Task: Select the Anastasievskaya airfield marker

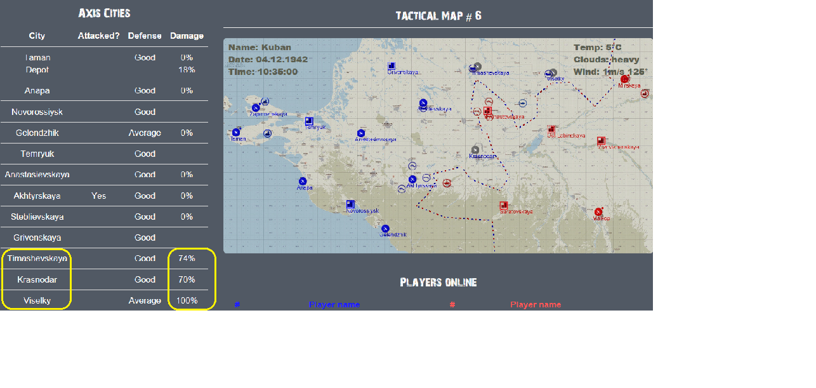Action: click(x=361, y=133)
